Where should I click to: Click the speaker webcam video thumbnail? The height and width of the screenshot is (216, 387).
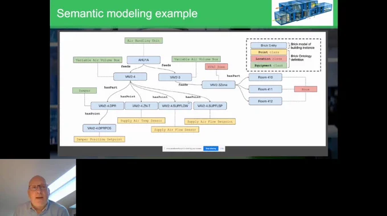38,188
